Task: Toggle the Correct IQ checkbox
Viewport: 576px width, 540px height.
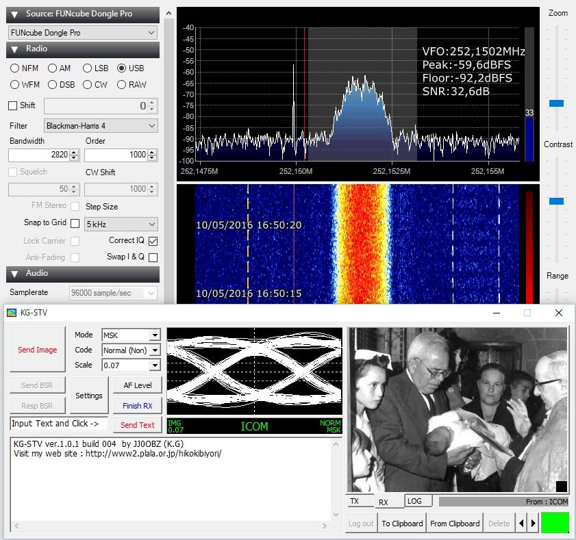Action: tap(153, 241)
